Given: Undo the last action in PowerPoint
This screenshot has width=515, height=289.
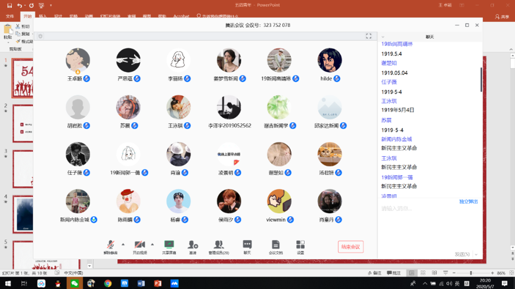Looking at the screenshot, I should pos(20,5).
